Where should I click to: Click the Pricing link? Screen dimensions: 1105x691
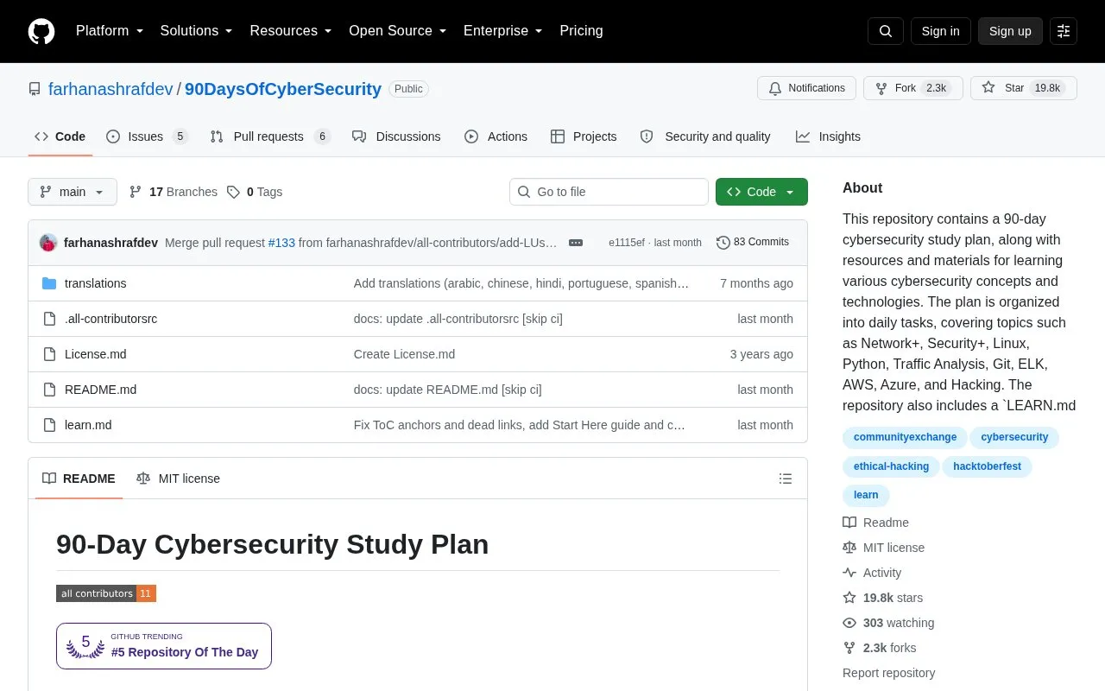tap(581, 31)
